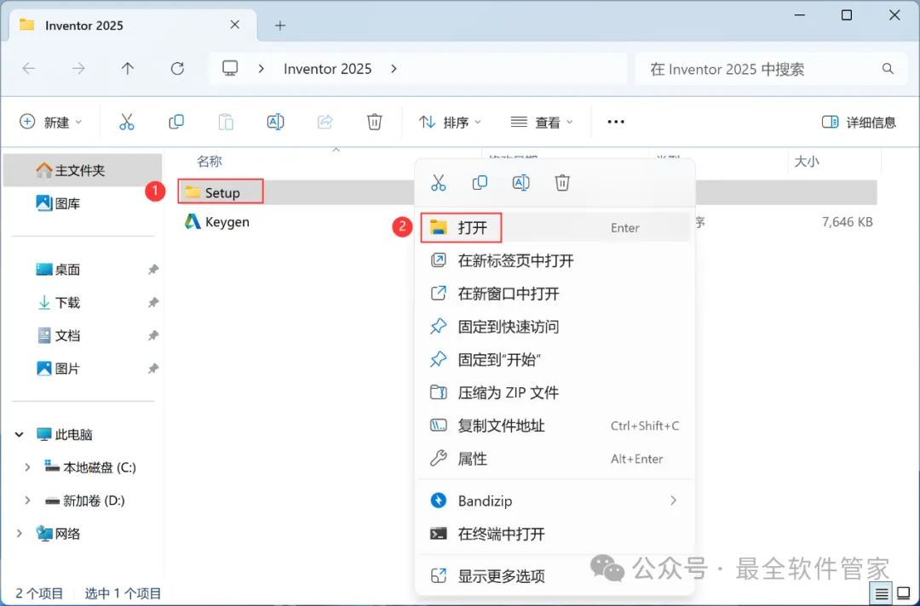This screenshot has height=606, width=920.
Task: Choose 压缩为 ZIP 文件
Action: [x=555, y=392]
